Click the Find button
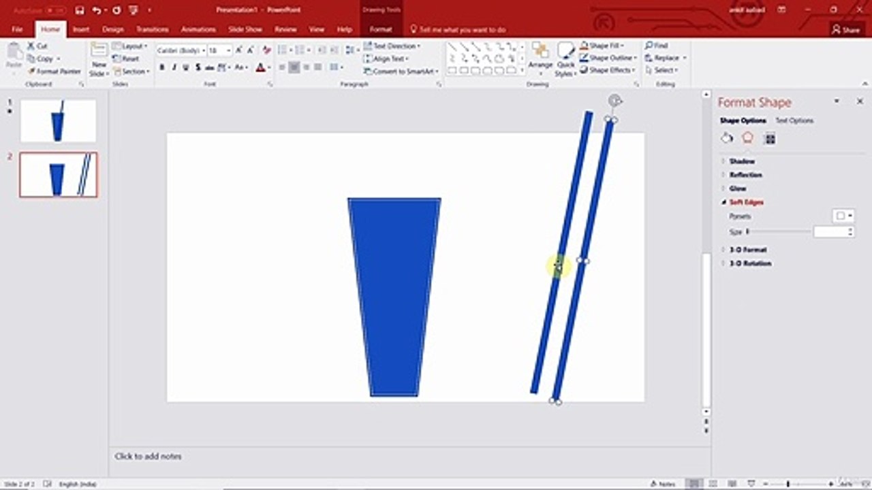This screenshot has height=490, width=872. pyautogui.click(x=656, y=46)
